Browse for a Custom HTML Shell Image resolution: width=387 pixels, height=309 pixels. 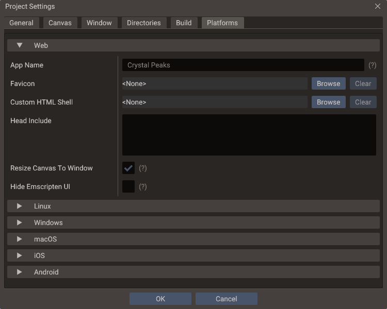329,102
